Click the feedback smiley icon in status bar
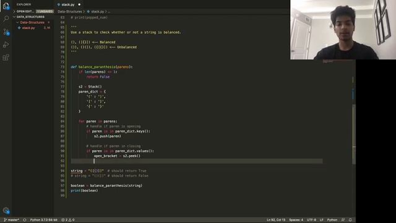The width and height of the screenshot is (396, 223). pos(343,220)
